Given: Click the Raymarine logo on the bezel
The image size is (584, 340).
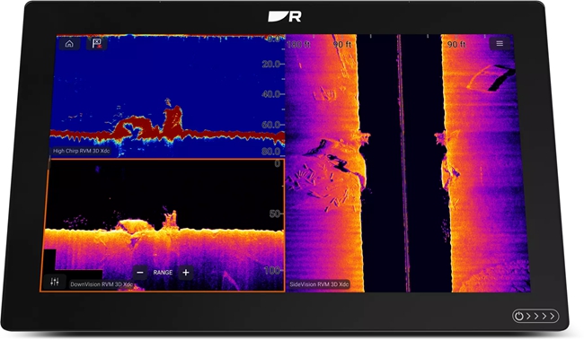Looking at the screenshot, I should coord(285,16).
